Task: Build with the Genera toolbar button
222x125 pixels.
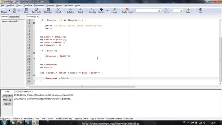Action: pyautogui.click(x=101, y=11)
